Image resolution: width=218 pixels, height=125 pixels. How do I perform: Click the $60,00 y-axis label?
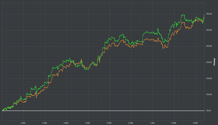coord(209,14)
